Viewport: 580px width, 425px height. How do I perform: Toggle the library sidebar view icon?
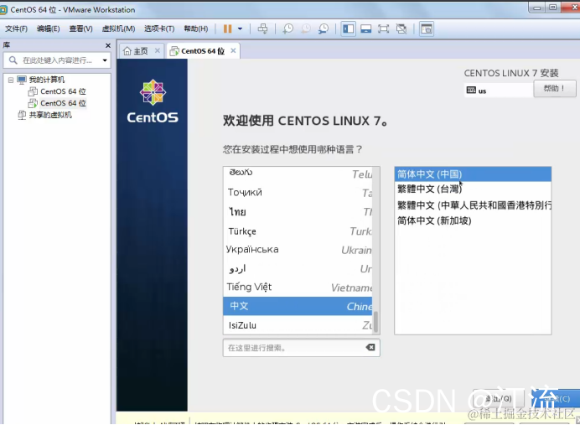coord(348,29)
